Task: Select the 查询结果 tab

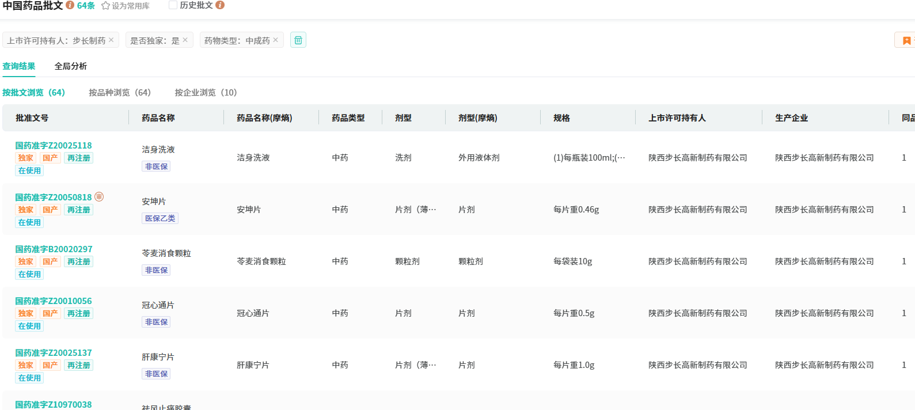Action: click(18, 66)
